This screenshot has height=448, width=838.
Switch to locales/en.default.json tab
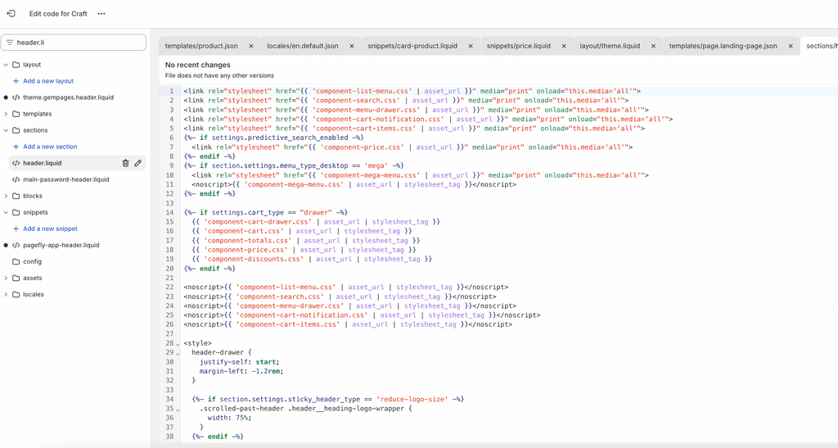303,46
